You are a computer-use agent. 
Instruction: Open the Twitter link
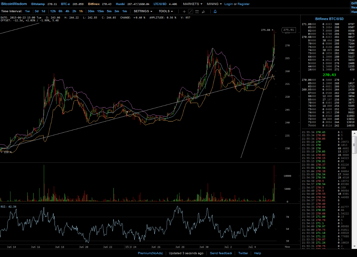click(x=243, y=253)
